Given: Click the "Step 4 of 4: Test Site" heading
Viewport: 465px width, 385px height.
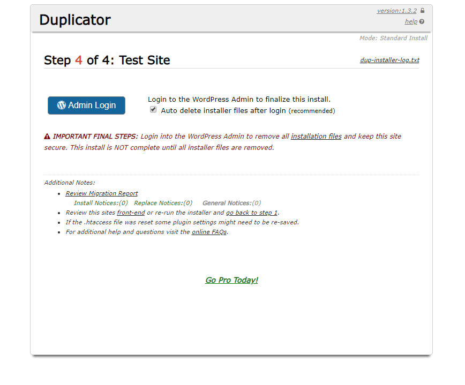Looking at the screenshot, I should [x=107, y=60].
